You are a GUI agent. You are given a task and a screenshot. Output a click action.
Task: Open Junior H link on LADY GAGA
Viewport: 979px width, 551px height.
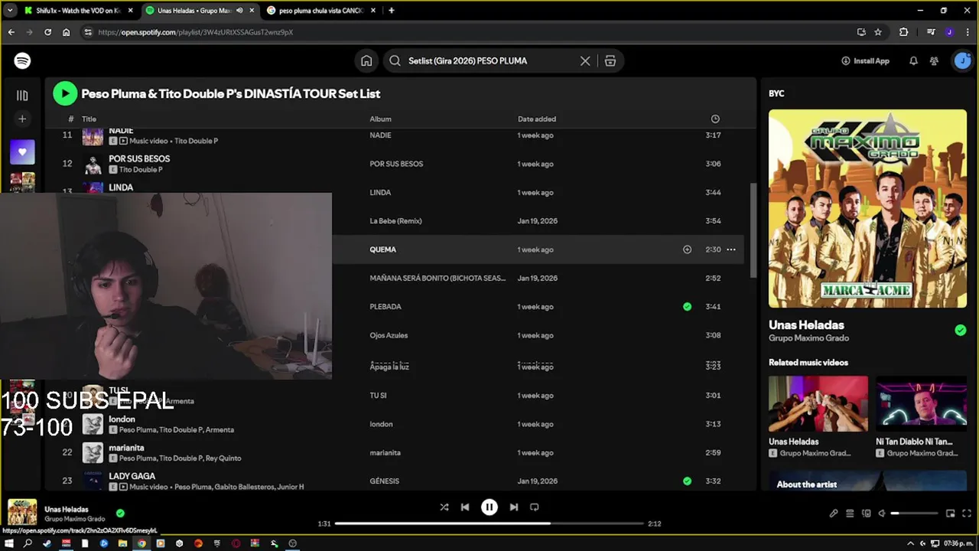click(290, 487)
